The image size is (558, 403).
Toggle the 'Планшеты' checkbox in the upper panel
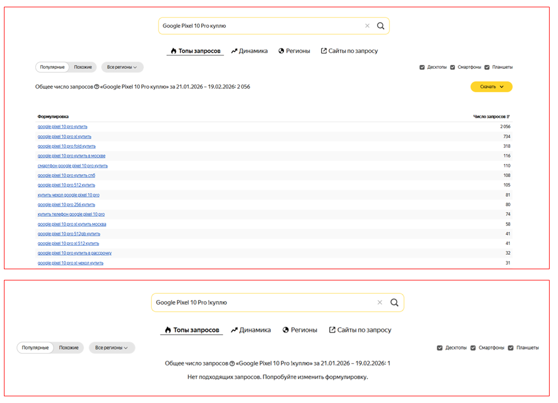[x=487, y=67]
